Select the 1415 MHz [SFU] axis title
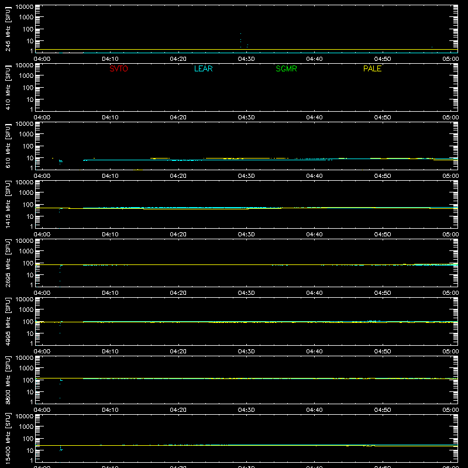Viewport: 468px width, 468px height. [8, 204]
